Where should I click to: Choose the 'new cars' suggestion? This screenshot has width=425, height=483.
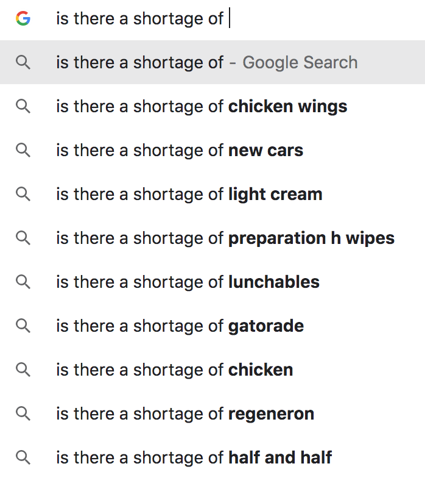(180, 151)
